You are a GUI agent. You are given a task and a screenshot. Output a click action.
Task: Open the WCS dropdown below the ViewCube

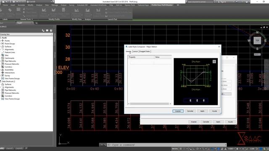[x=257, y=54]
